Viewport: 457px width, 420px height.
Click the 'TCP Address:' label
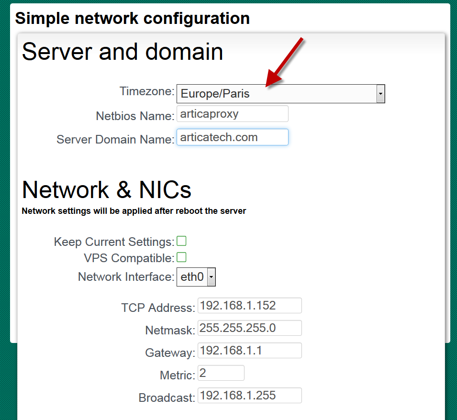tap(158, 308)
